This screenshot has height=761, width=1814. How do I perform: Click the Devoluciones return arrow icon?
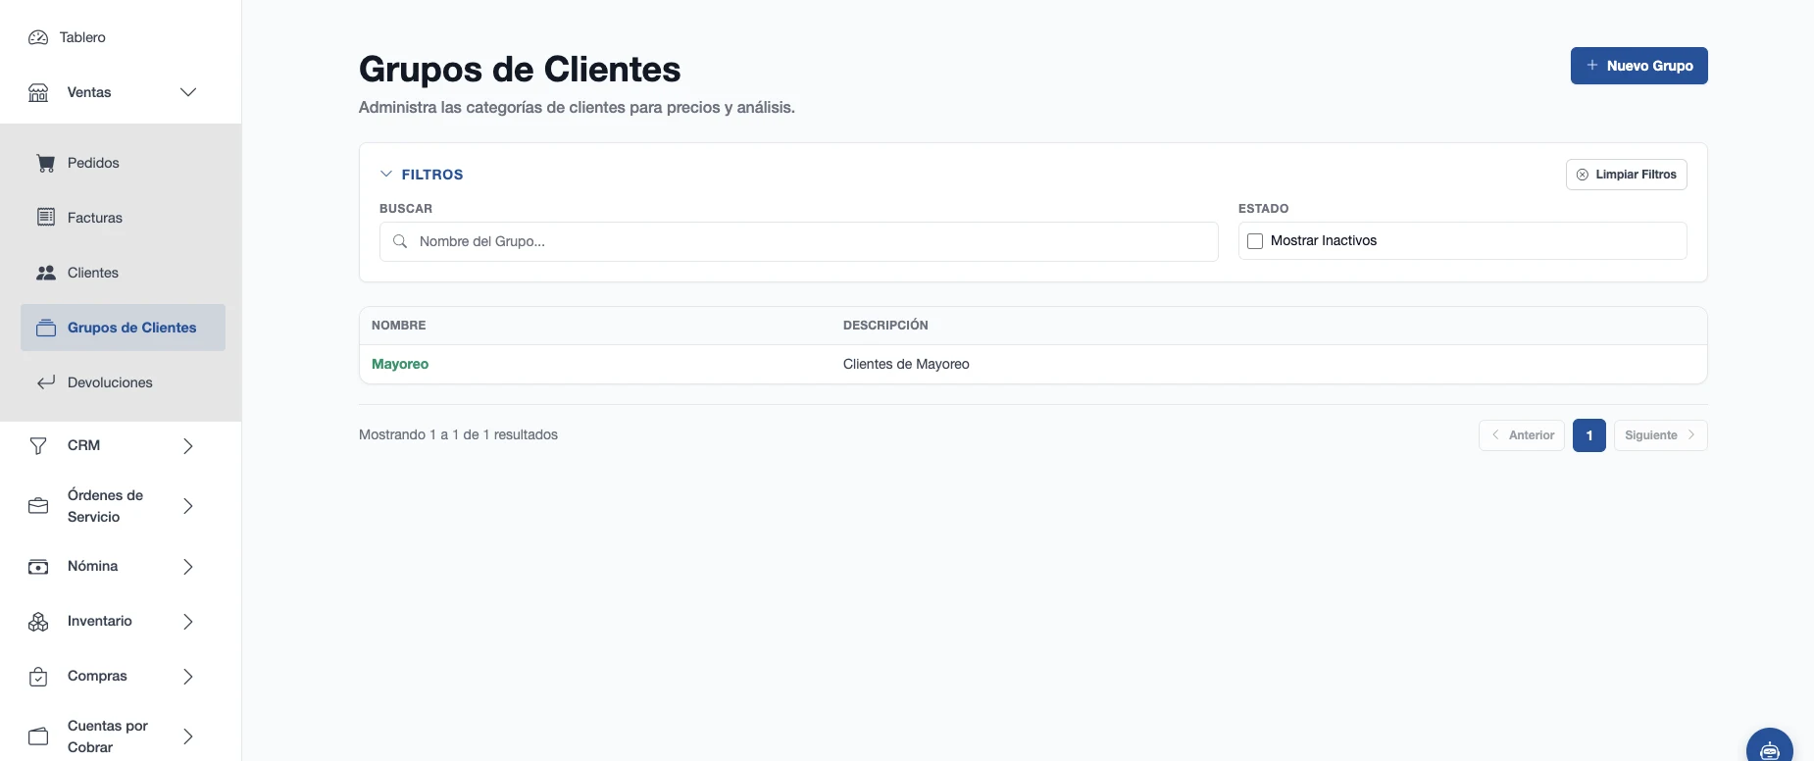(x=46, y=382)
